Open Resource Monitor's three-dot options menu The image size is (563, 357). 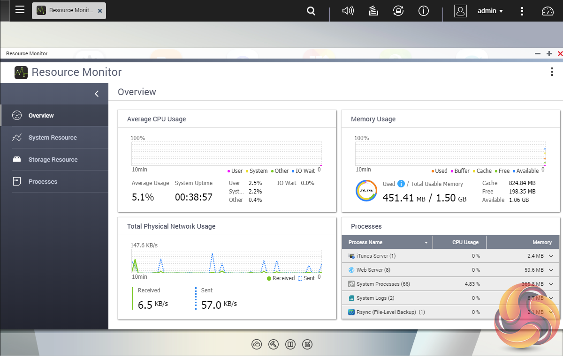(x=552, y=72)
